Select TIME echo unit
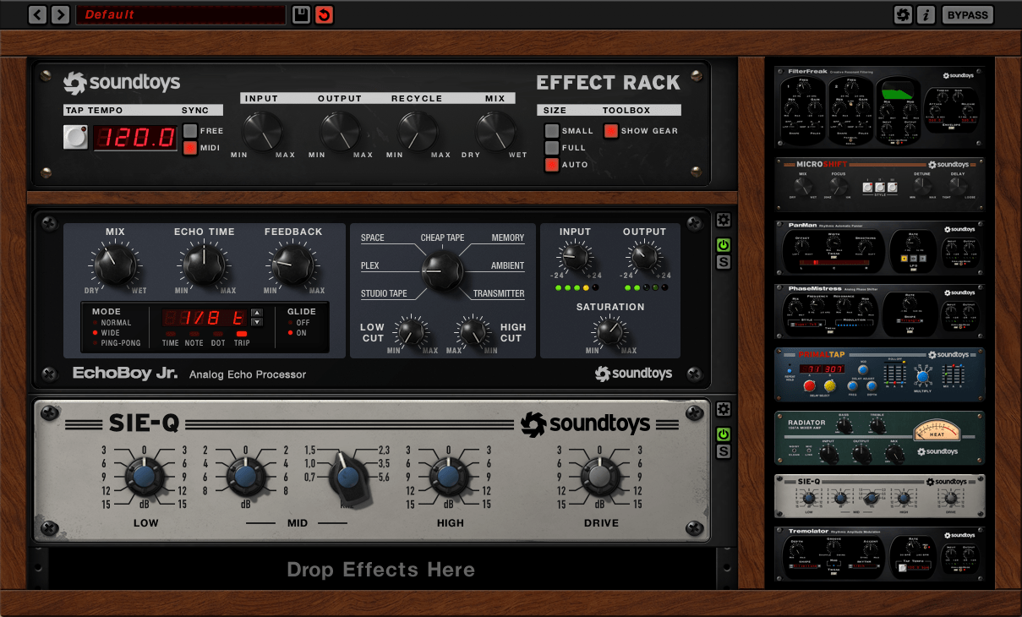This screenshot has width=1022, height=617. click(171, 339)
